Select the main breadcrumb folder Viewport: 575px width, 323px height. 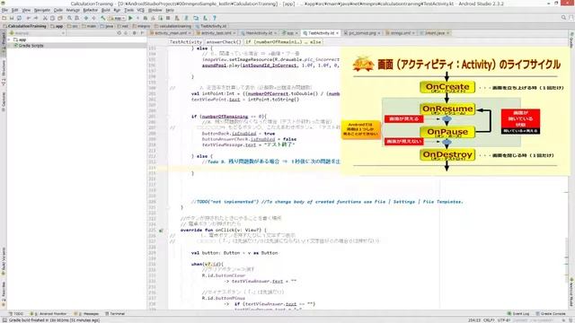(89, 26)
